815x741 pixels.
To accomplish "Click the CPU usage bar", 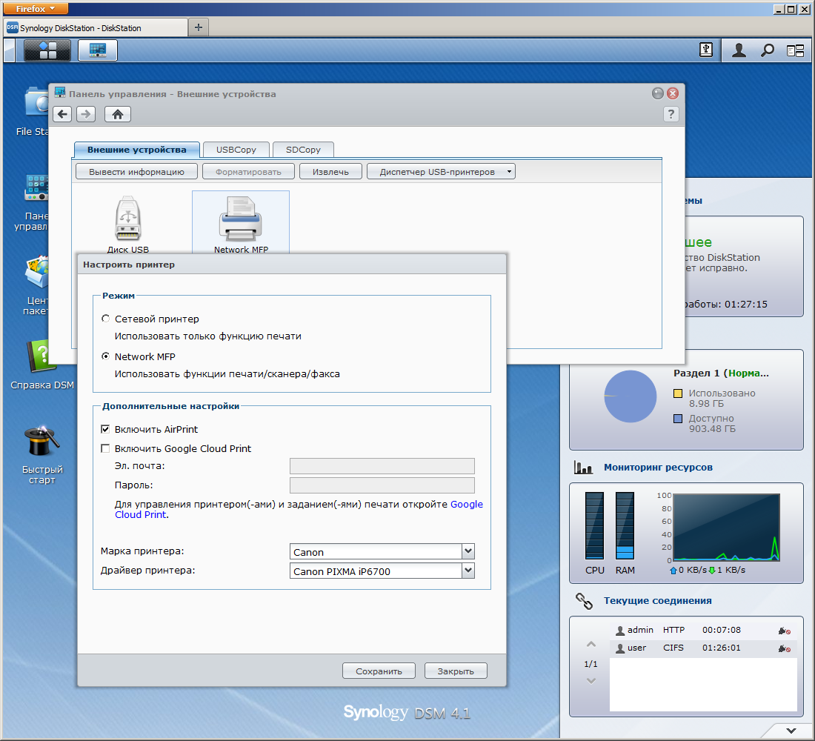I will 595,525.
